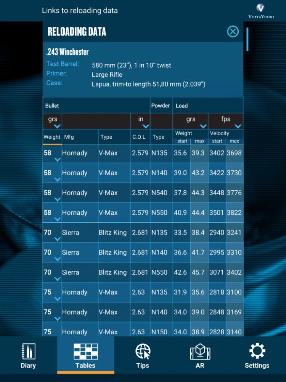Open bullet weight grs unit dropdown
The width and height of the screenshot is (286, 382).
pyautogui.click(x=53, y=121)
